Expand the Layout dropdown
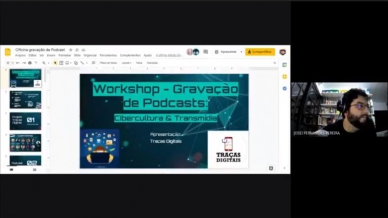 (126, 63)
